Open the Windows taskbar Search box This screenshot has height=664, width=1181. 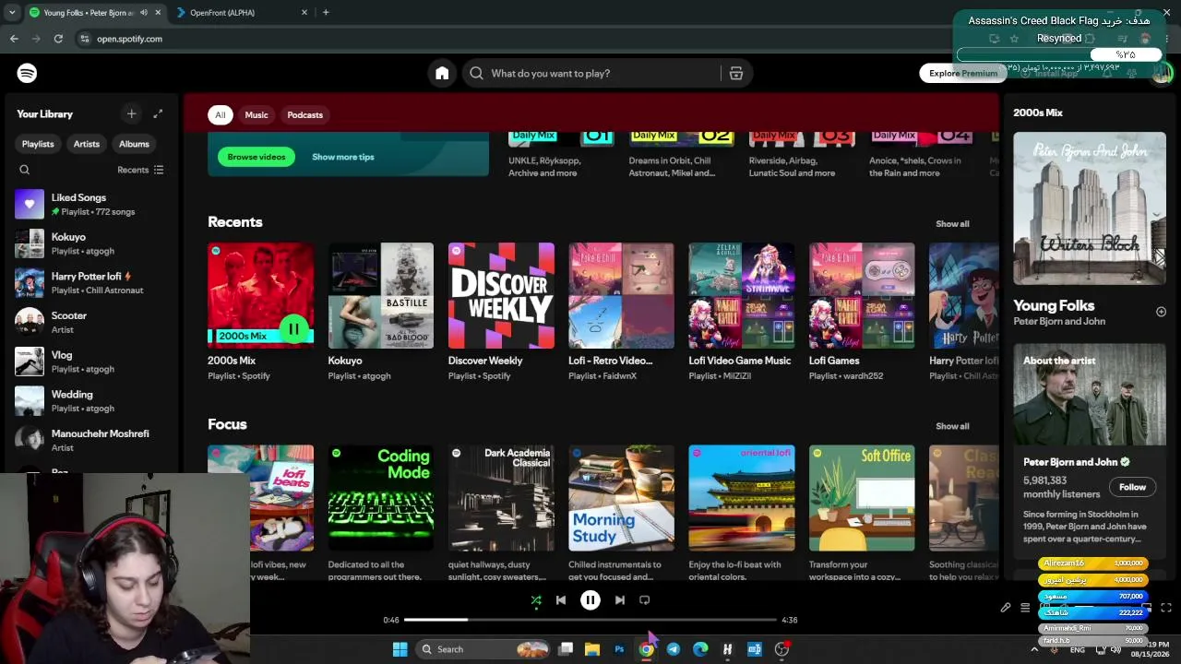tap(483, 649)
